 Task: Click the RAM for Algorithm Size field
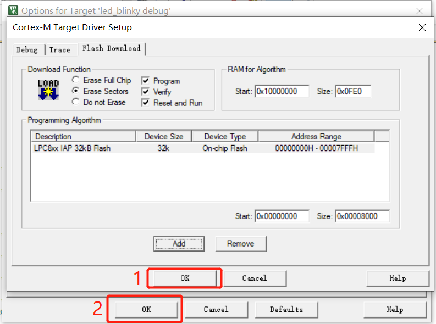click(352, 92)
